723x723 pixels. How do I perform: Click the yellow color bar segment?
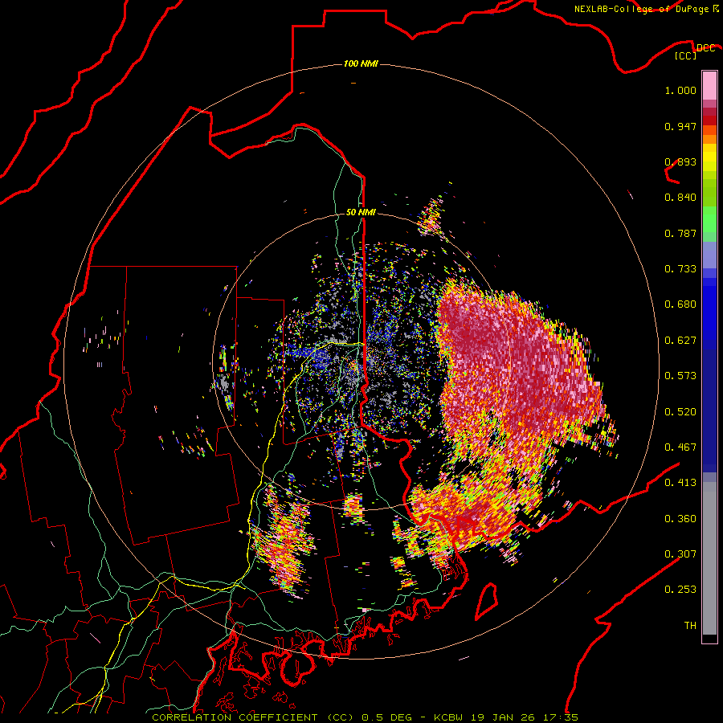(709, 158)
